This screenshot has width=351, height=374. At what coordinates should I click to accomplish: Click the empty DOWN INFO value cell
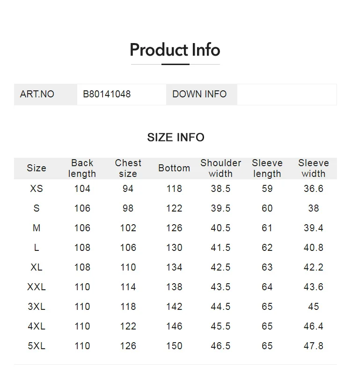point(287,94)
